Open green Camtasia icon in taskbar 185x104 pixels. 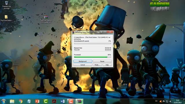(x=46, y=101)
